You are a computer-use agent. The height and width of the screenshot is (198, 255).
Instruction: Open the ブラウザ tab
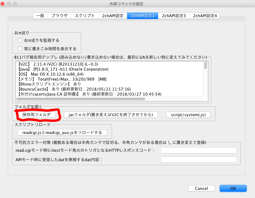click(59, 16)
